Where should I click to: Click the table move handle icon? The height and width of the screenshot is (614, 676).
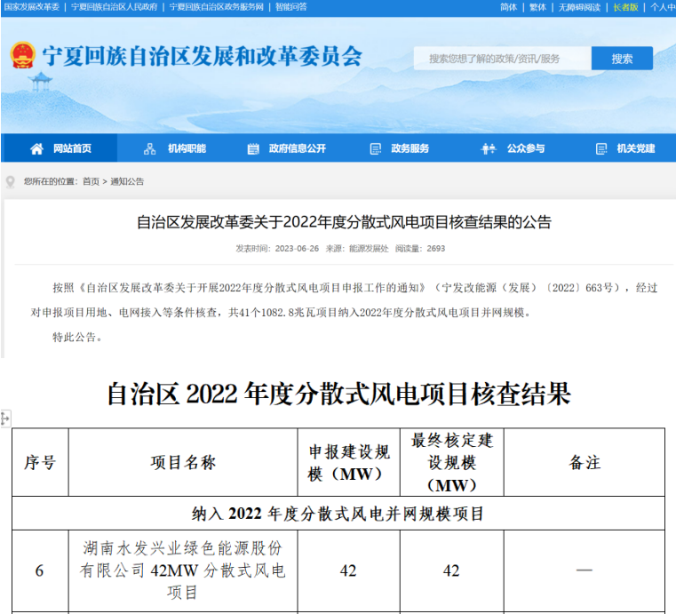[x=5, y=418]
